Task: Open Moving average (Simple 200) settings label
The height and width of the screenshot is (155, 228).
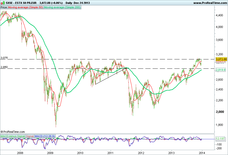Action: (x=62, y=7)
